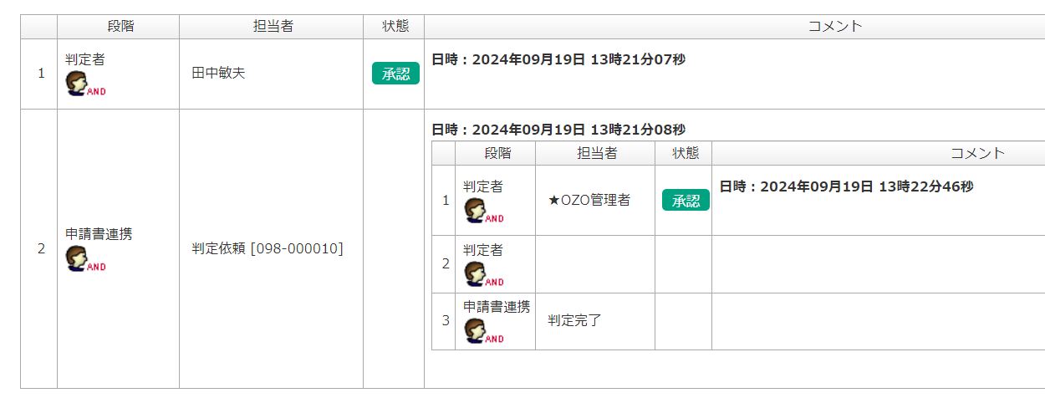Click the AND user icon under outer 申請書連携

click(x=85, y=259)
